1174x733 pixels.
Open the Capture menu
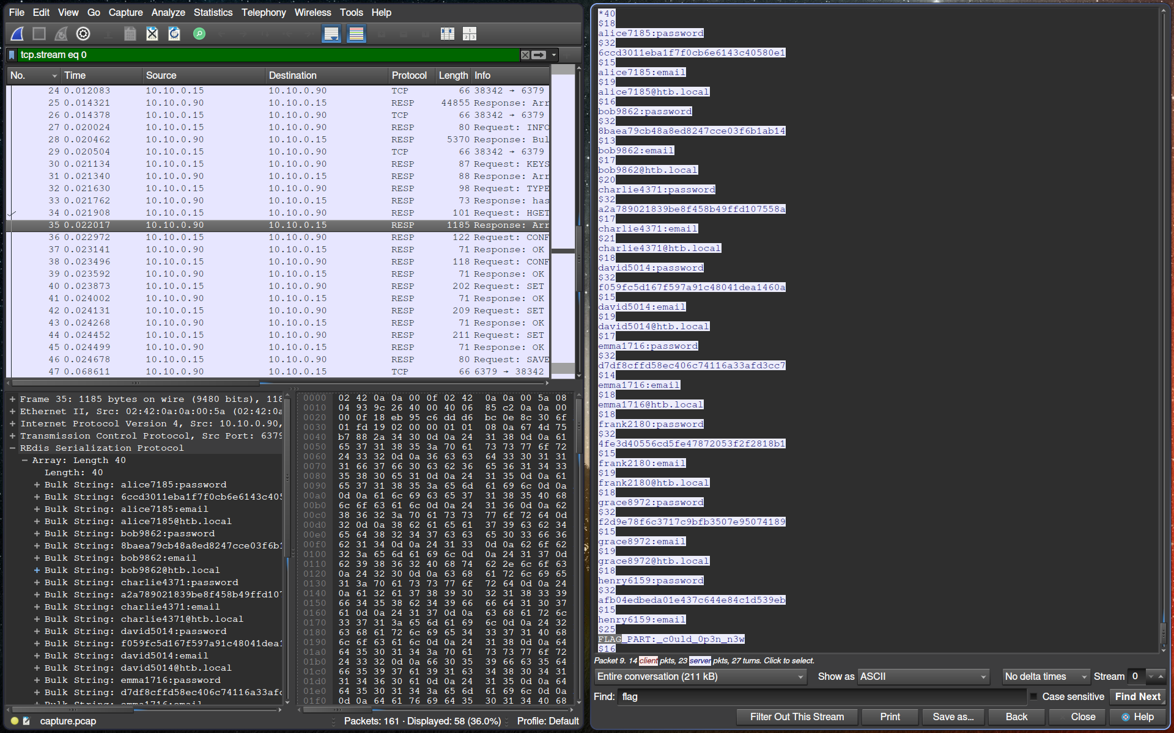tap(125, 12)
